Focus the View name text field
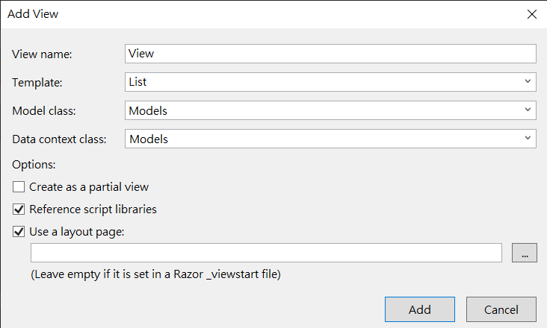Screen dimensions: 547x328 tap(330, 54)
